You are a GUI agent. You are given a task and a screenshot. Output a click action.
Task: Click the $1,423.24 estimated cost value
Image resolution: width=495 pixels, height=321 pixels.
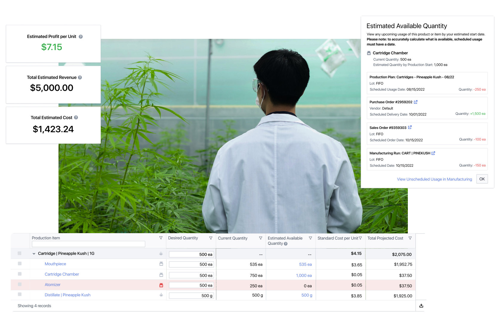53,129
